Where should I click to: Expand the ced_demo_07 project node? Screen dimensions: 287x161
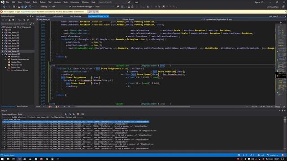pyautogui.click(x=3, y=51)
